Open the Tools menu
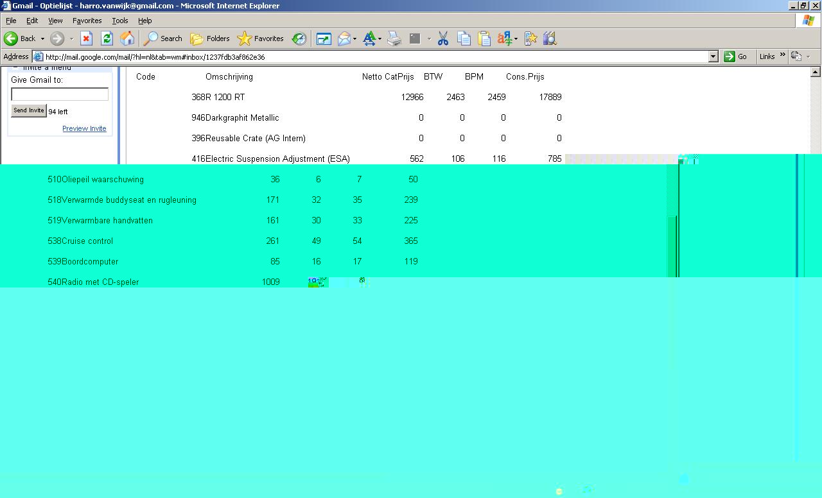Viewport: 822px width, 498px height. coord(120,21)
